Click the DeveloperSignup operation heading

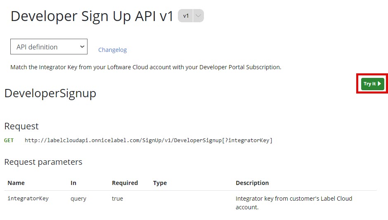pos(50,93)
